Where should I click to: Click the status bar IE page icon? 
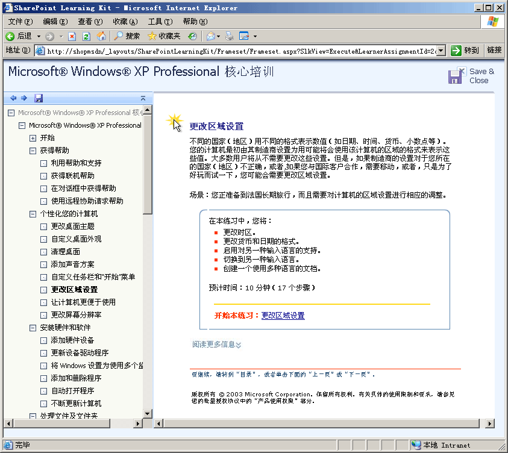coord(8,445)
